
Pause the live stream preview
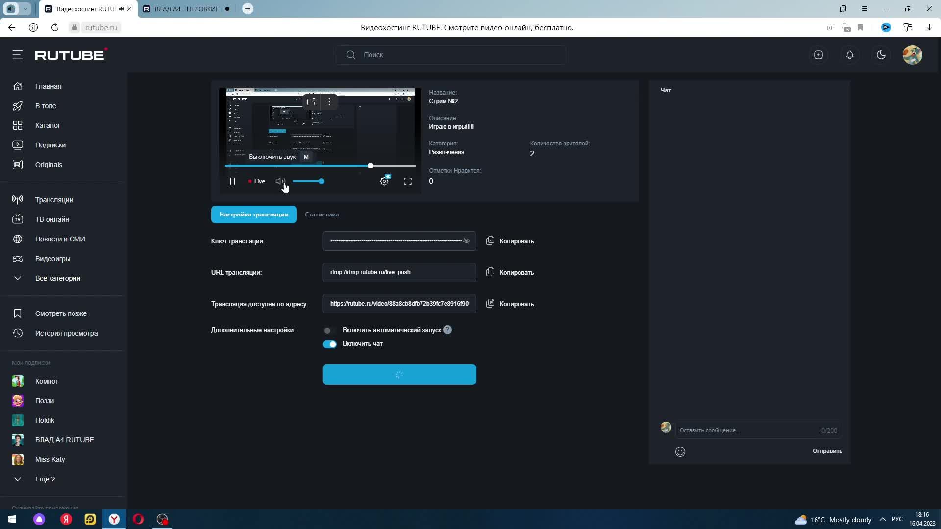(233, 181)
